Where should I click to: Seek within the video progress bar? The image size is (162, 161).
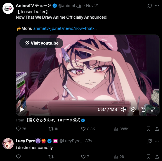(88, 101)
